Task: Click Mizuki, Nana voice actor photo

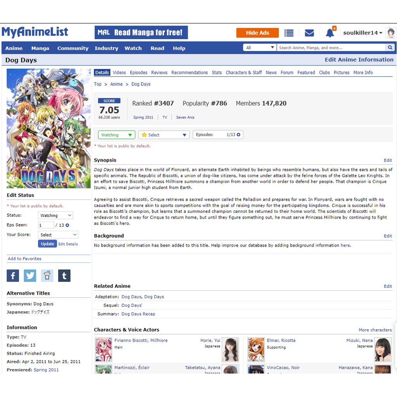Action: click(x=383, y=349)
